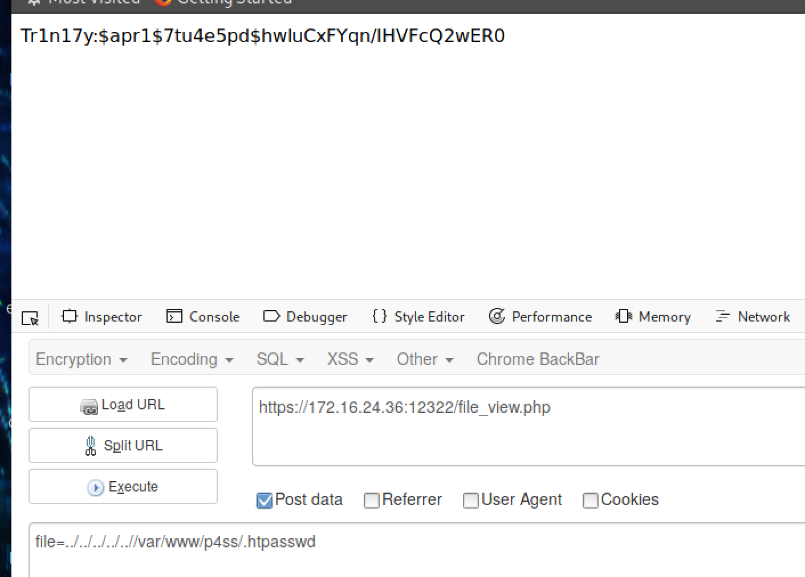Image resolution: width=805 pixels, height=577 pixels.
Task: Switch to the Network tab
Action: pyautogui.click(x=753, y=316)
